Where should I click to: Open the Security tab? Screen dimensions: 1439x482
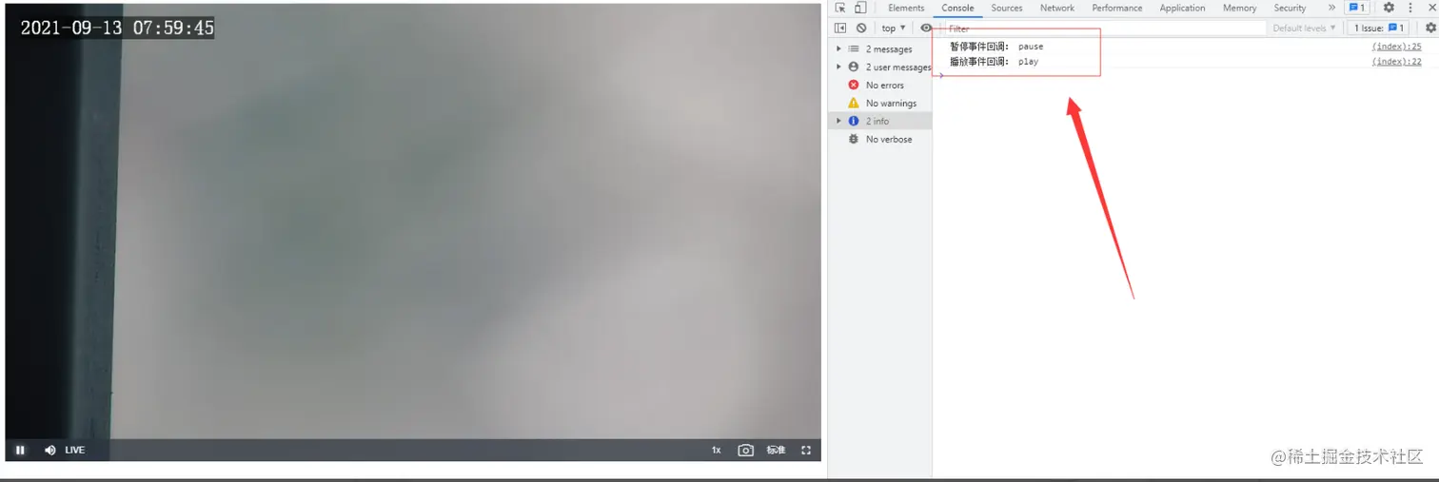(x=1290, y=8)
